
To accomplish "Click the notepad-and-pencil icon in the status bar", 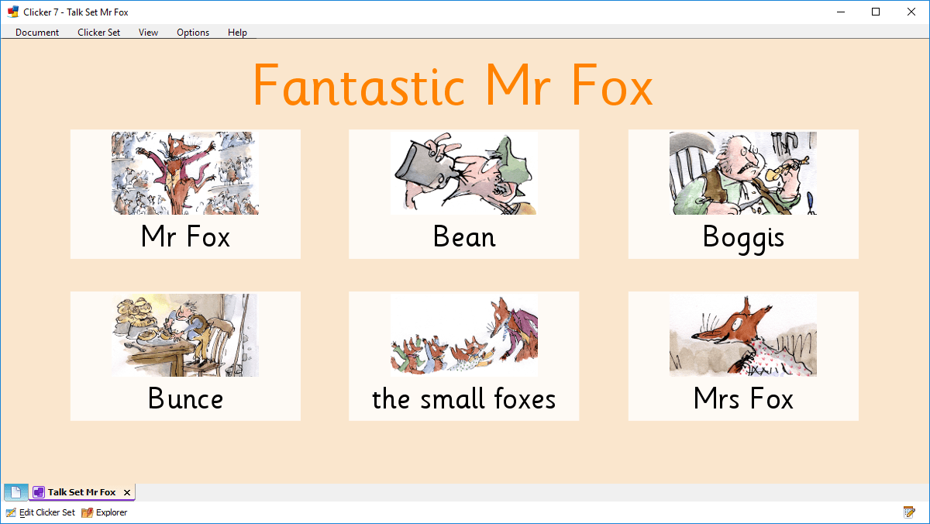I will coord(909,512).
